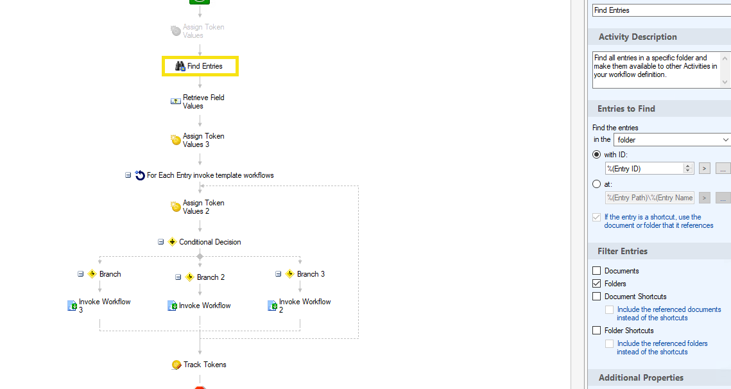Click the 'Include the referenced folders' link text
This screenshot has width=731, height=389.
662,347
